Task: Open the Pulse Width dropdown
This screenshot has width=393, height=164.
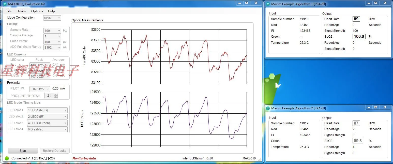Action: pyautogui.click(x=52, y=42)
